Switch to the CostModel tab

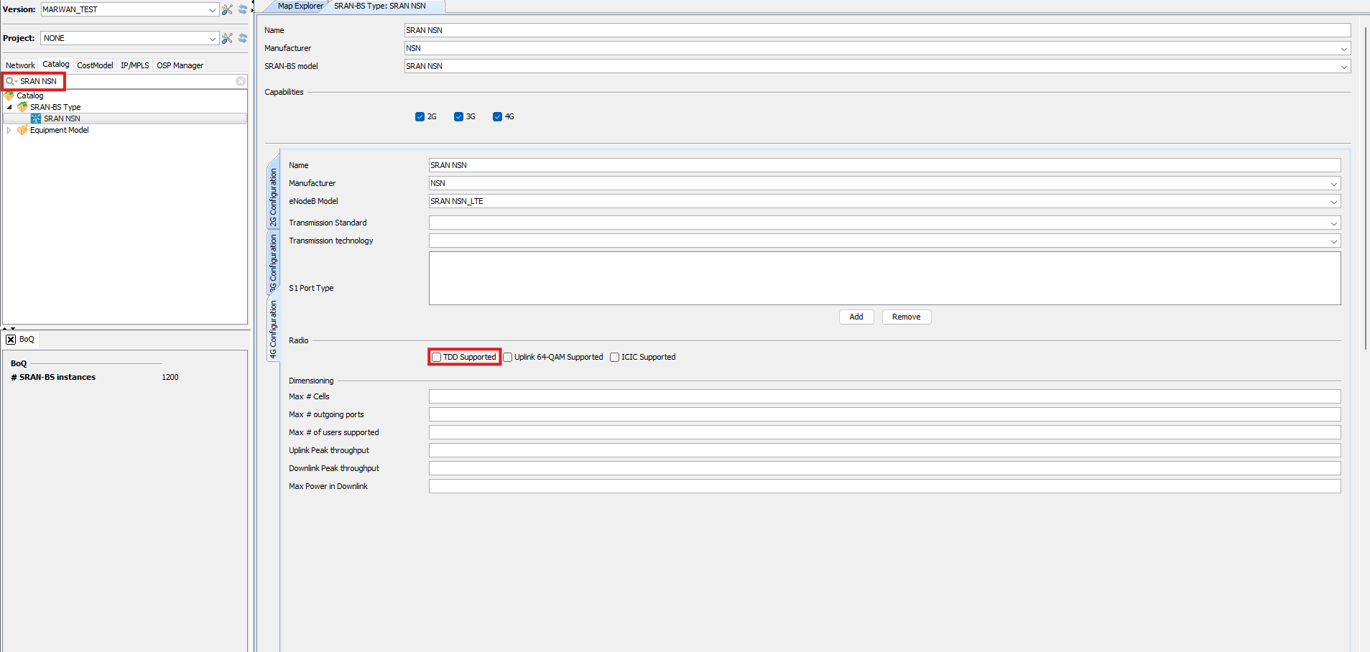point(95,65)
